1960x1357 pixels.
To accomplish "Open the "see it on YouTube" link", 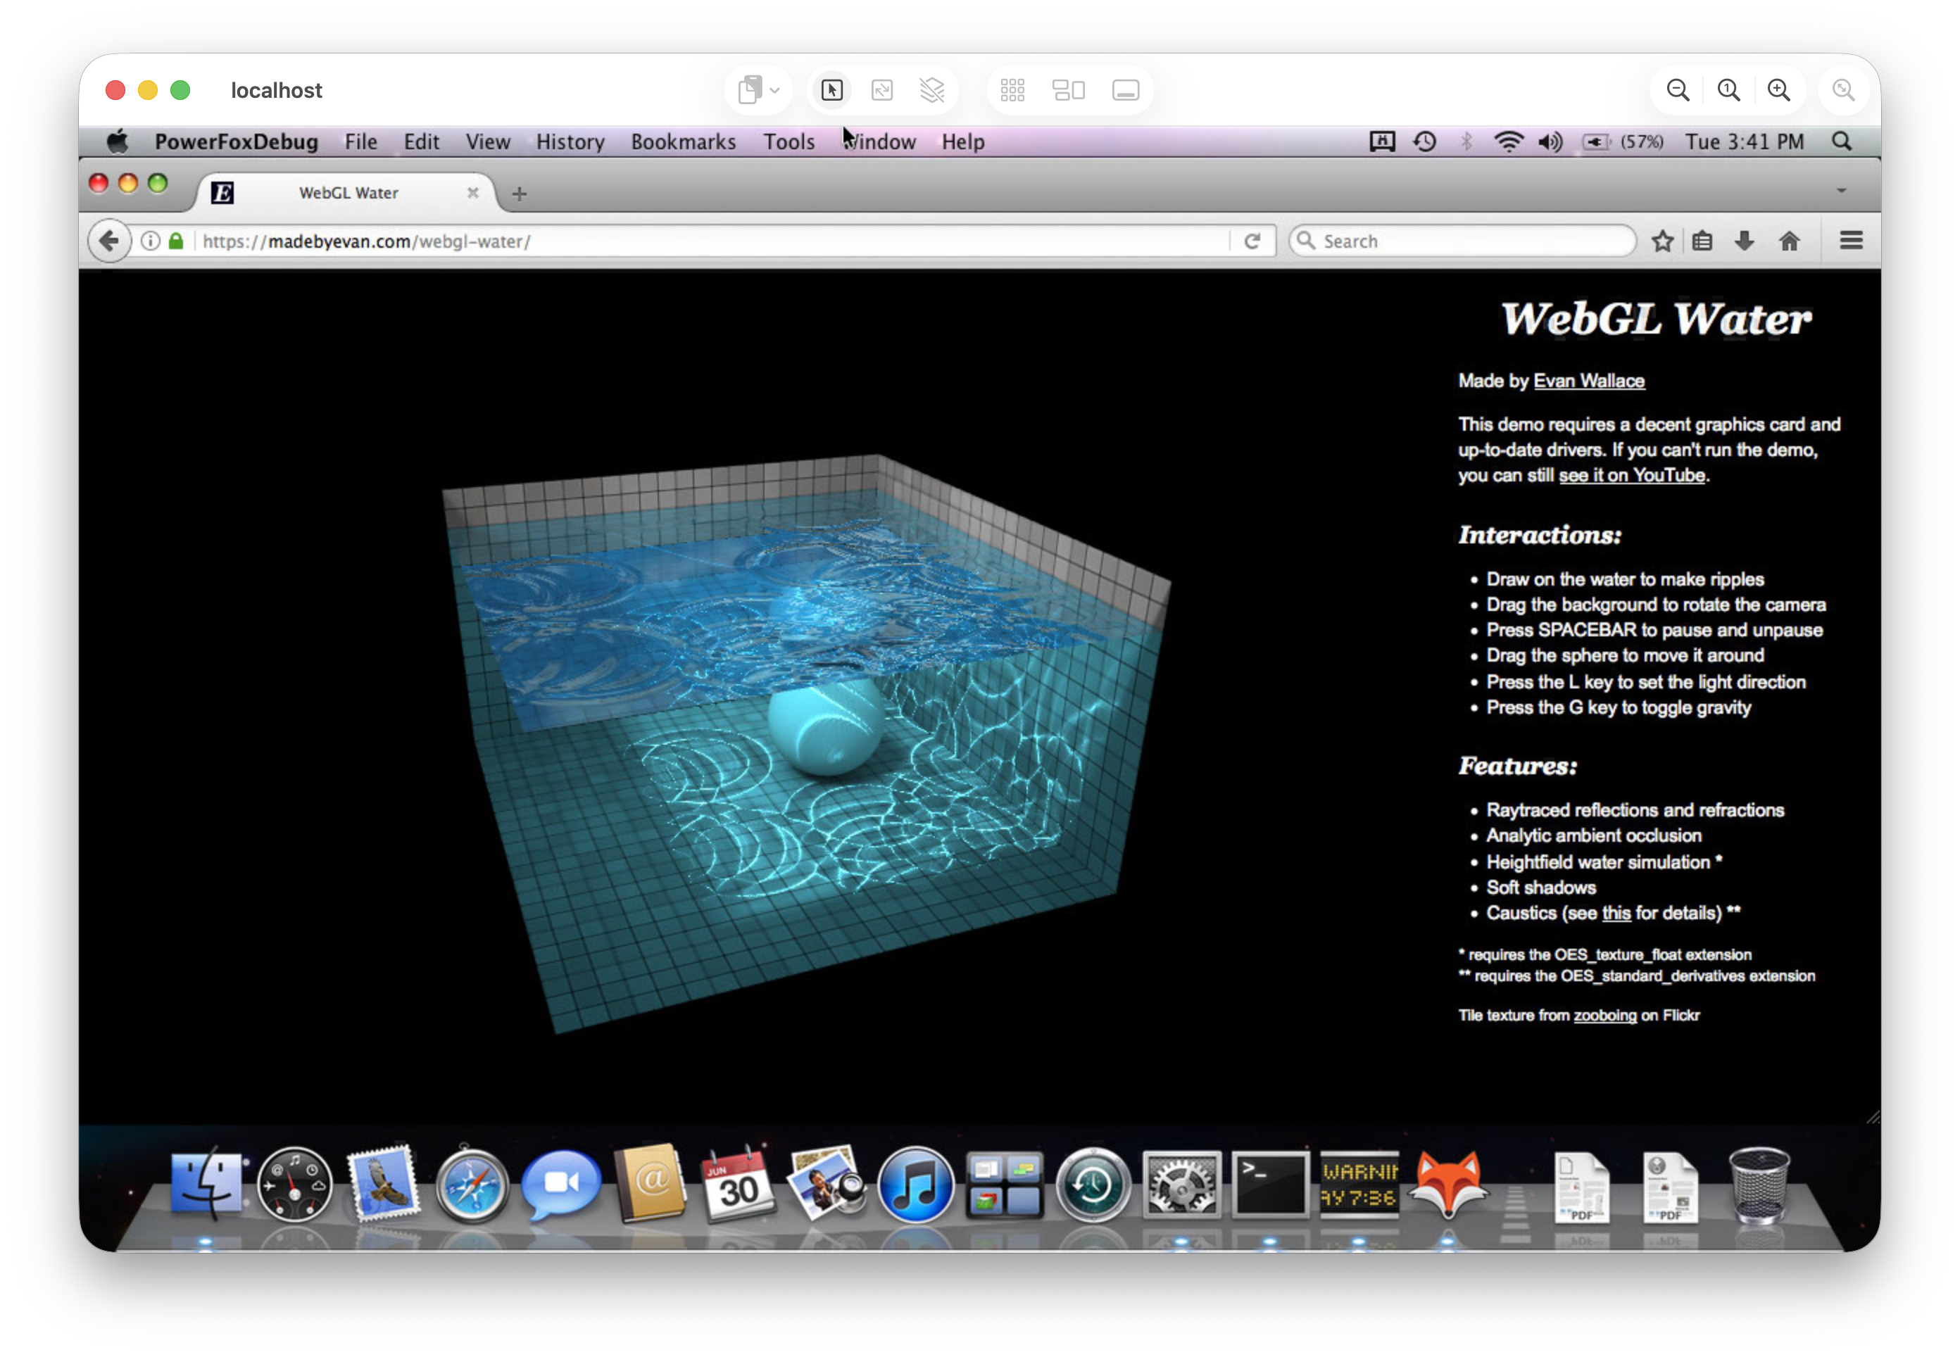I will pyautogui.click(x=1631, y=475).
